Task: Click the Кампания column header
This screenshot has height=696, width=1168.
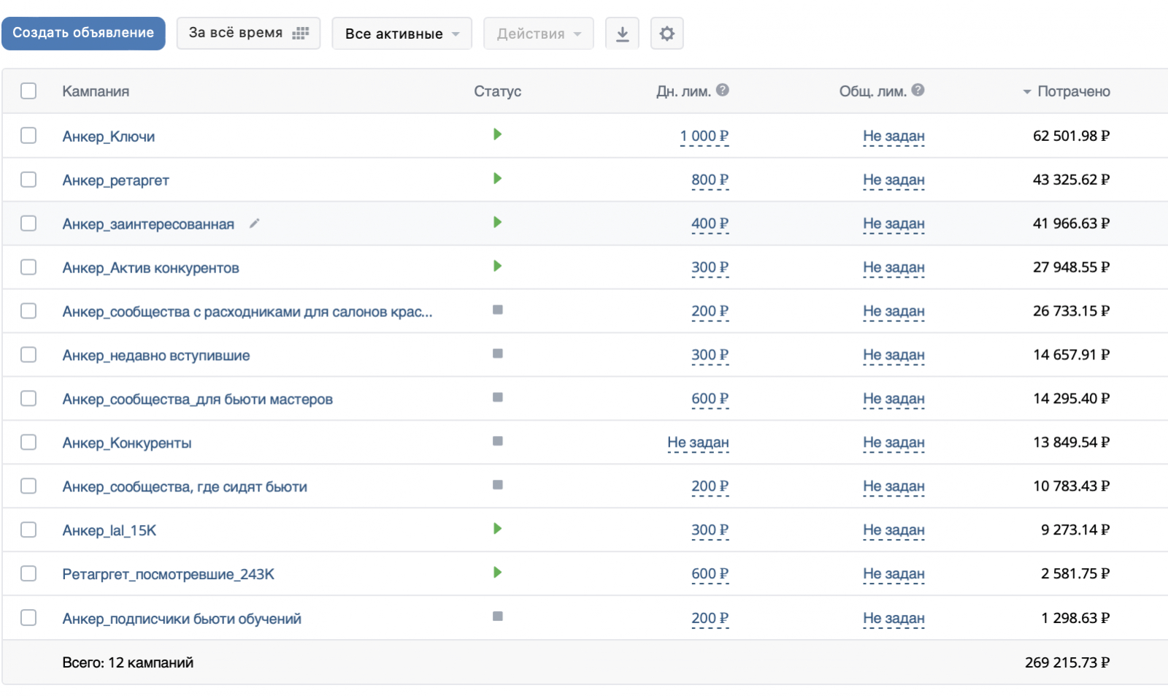Action: [96, 91]
